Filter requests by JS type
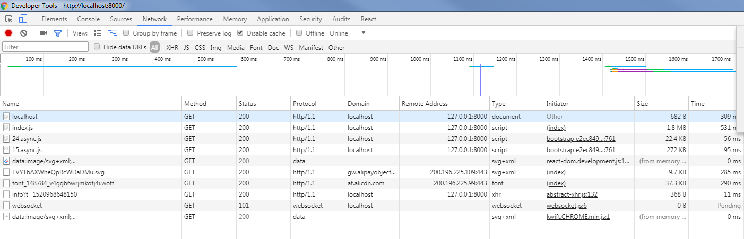 click(x=186, y=47)
